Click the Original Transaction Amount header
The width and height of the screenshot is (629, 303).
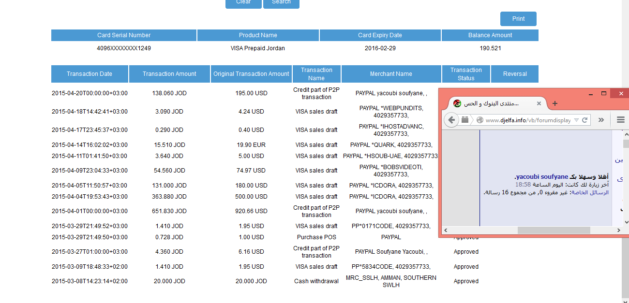pos(251,74)
